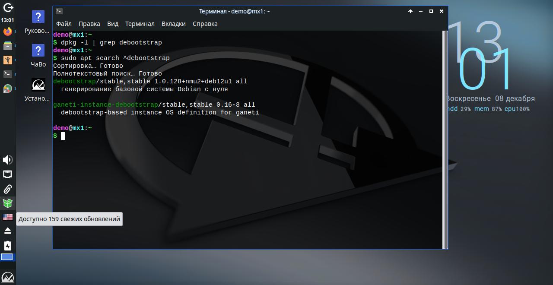The height and width of the screenshot is (285, 553).
Task: Click the blue workspace pager box
Action: [7, 257]
